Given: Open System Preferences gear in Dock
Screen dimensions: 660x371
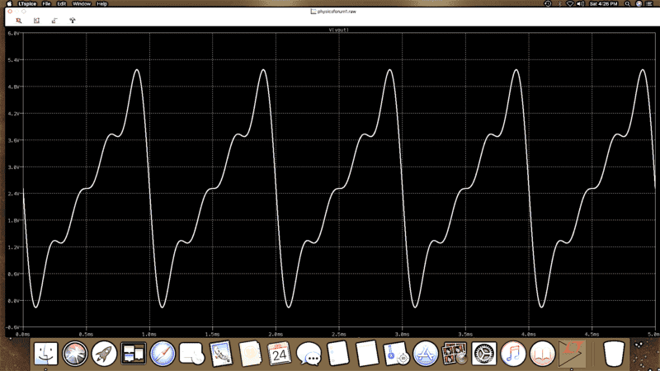Looking at the screenshot, I should 483,355.
